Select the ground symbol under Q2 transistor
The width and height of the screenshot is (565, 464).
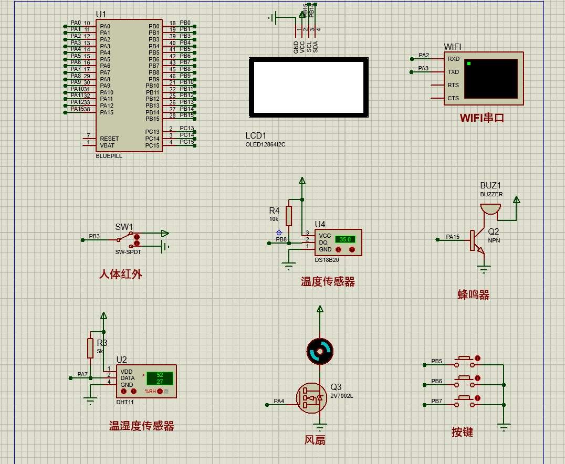[484, 270]
